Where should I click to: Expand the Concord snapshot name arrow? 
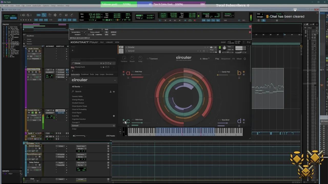coord(126,51)
